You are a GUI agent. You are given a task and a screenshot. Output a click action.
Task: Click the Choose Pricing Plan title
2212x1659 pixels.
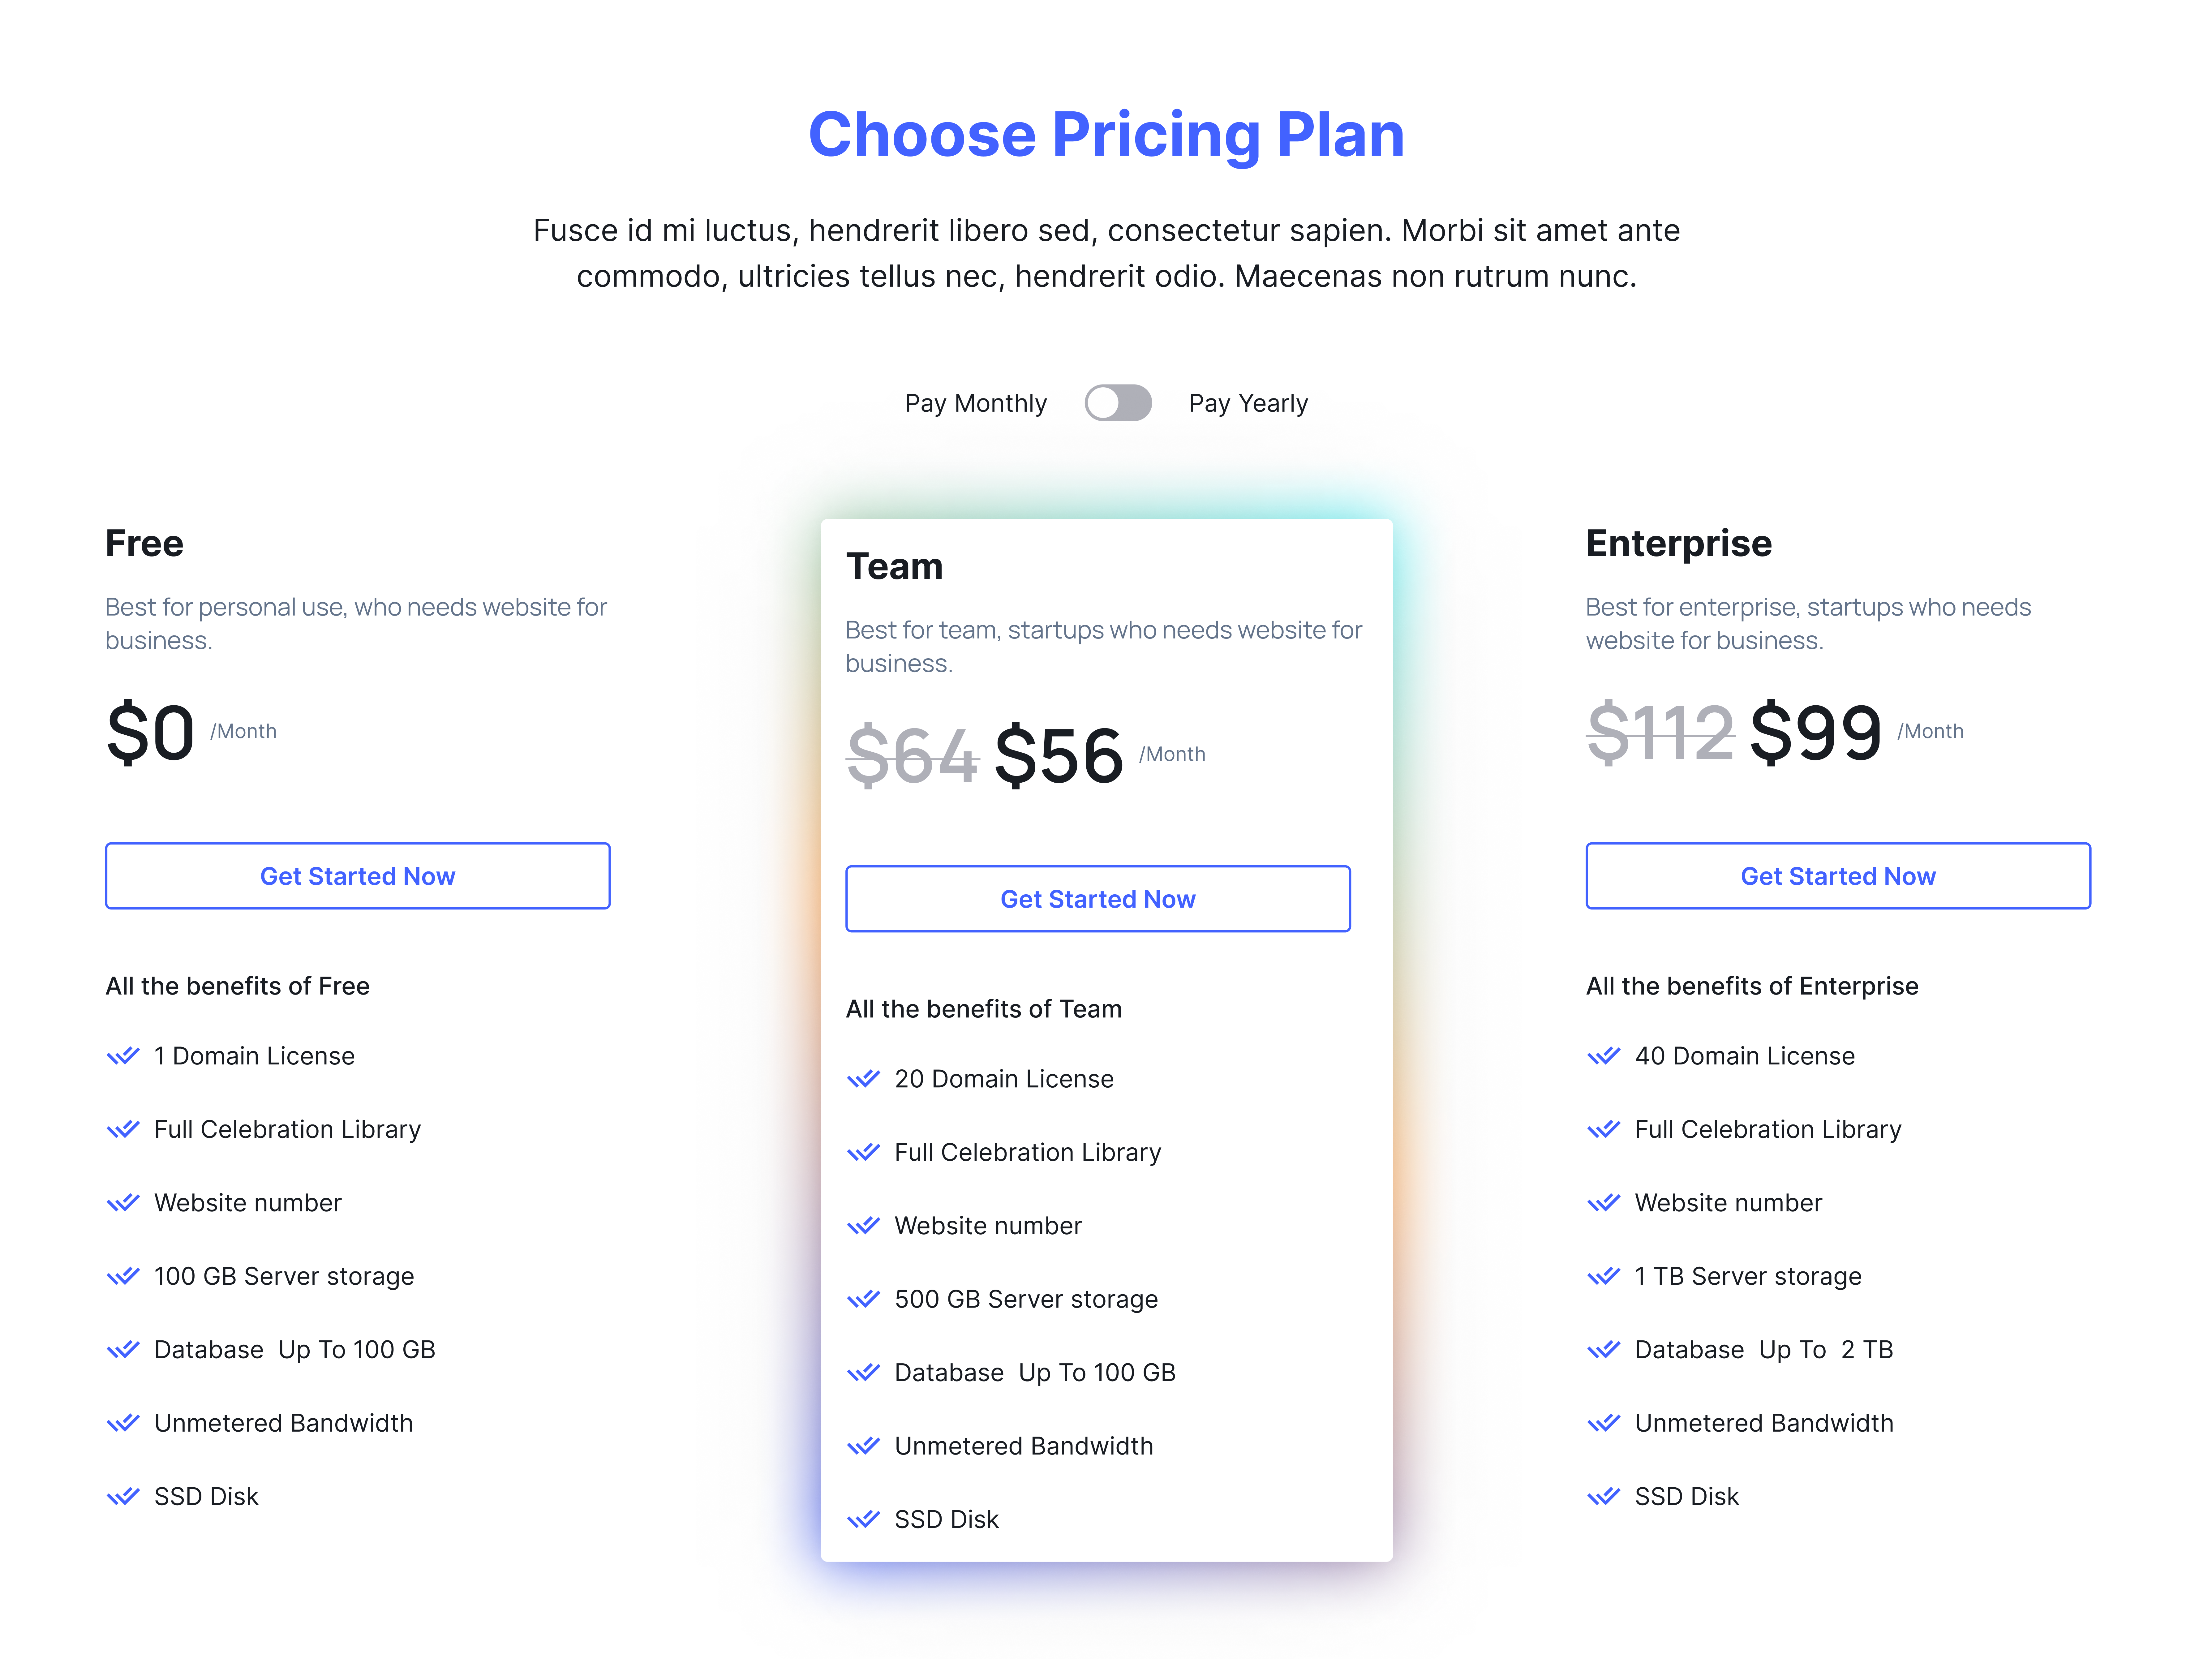pyautogui.click(x=1106, y=135)
